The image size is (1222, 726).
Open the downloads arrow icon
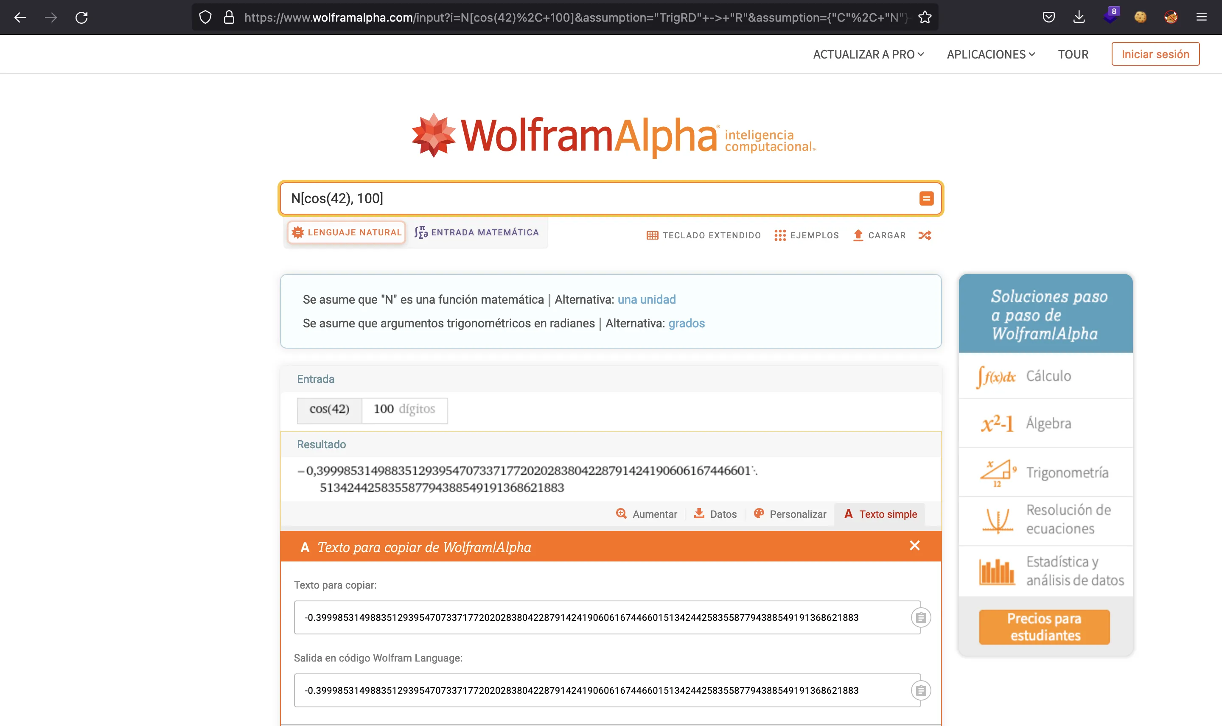pyautogui.click(x=1079, y=18)
